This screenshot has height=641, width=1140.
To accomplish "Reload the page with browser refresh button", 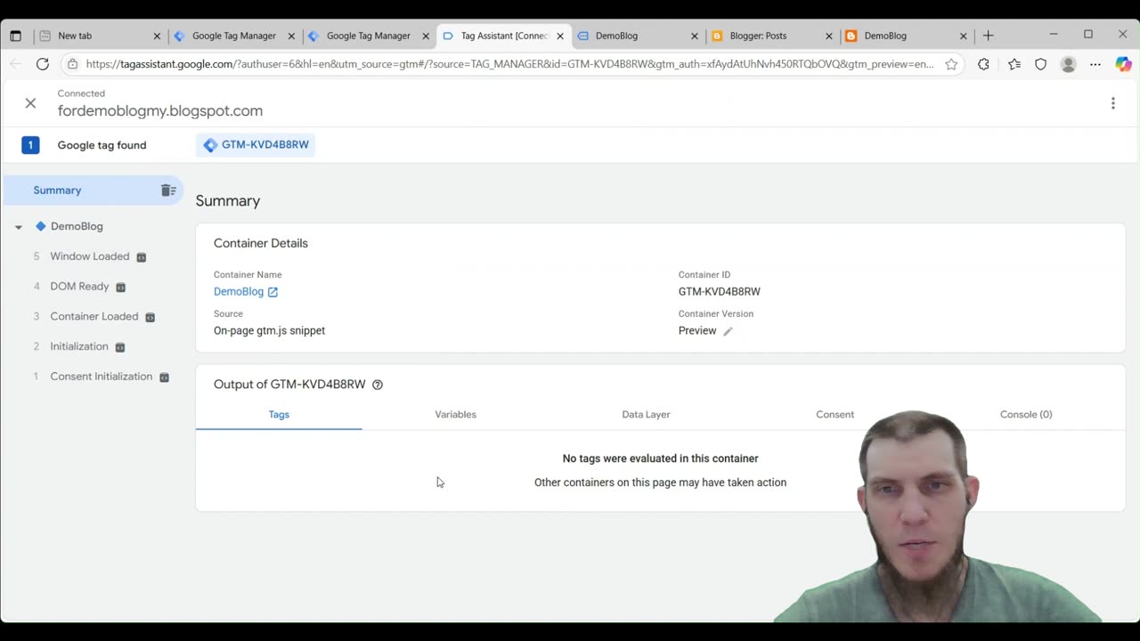I will 42,64.
